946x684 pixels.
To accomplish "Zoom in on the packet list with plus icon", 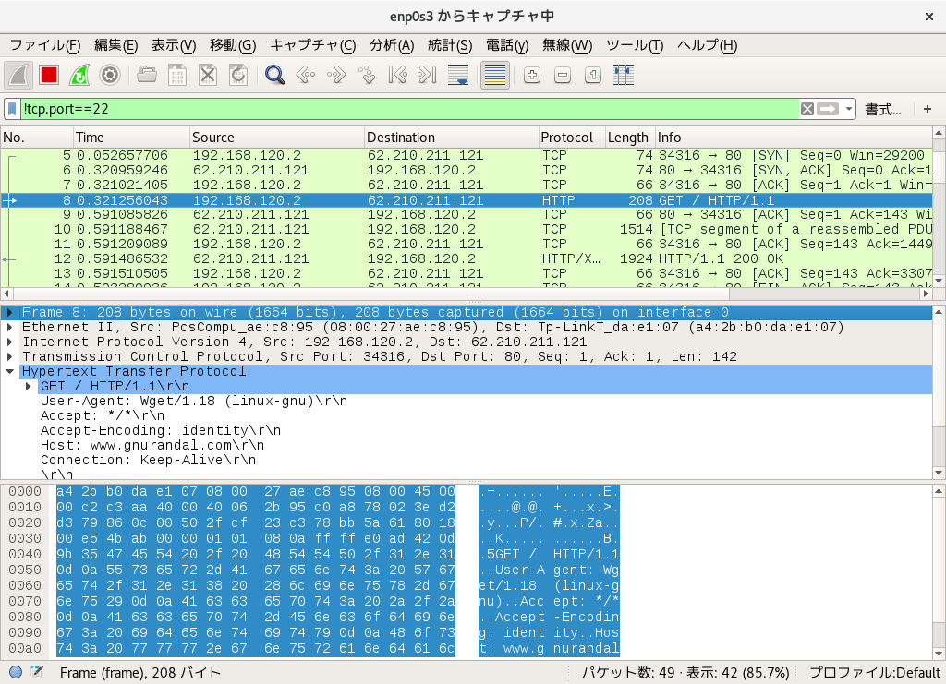I will point(531,75).
